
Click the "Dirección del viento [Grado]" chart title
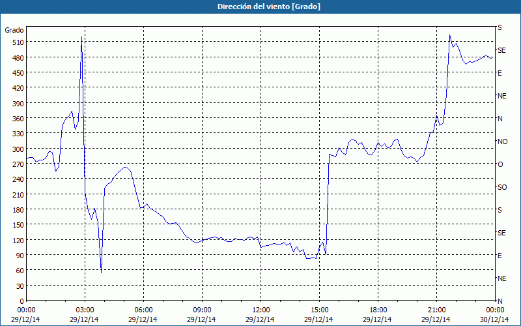click(269, 7)
